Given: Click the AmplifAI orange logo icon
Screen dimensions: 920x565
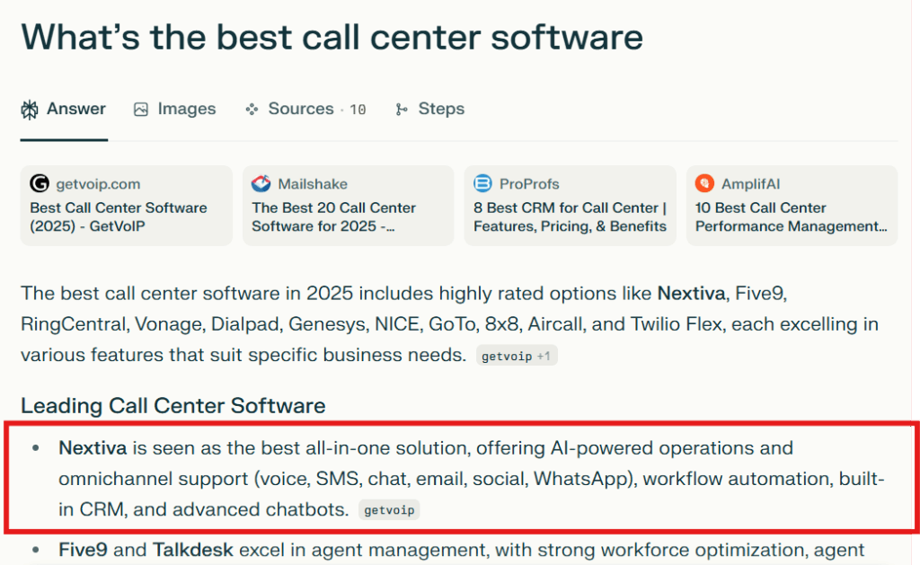Looking at the screenshot, I should pos(704,183).
